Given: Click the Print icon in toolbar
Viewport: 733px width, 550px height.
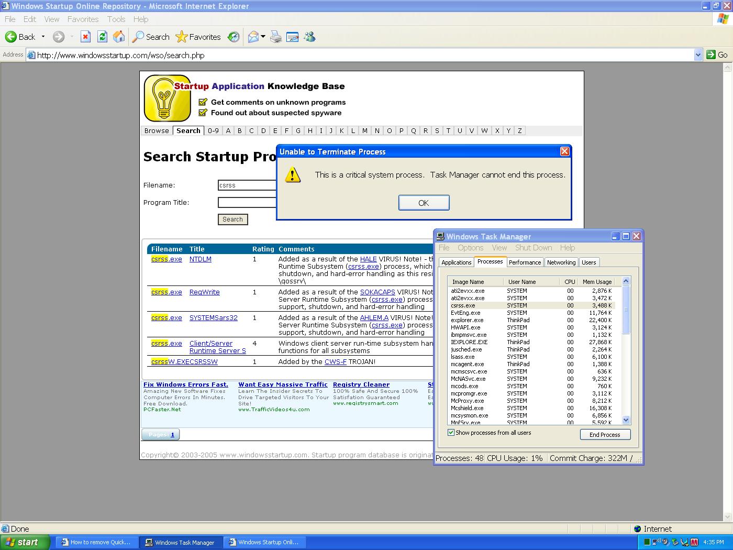Looking at the screenshot, I should 276,37.
